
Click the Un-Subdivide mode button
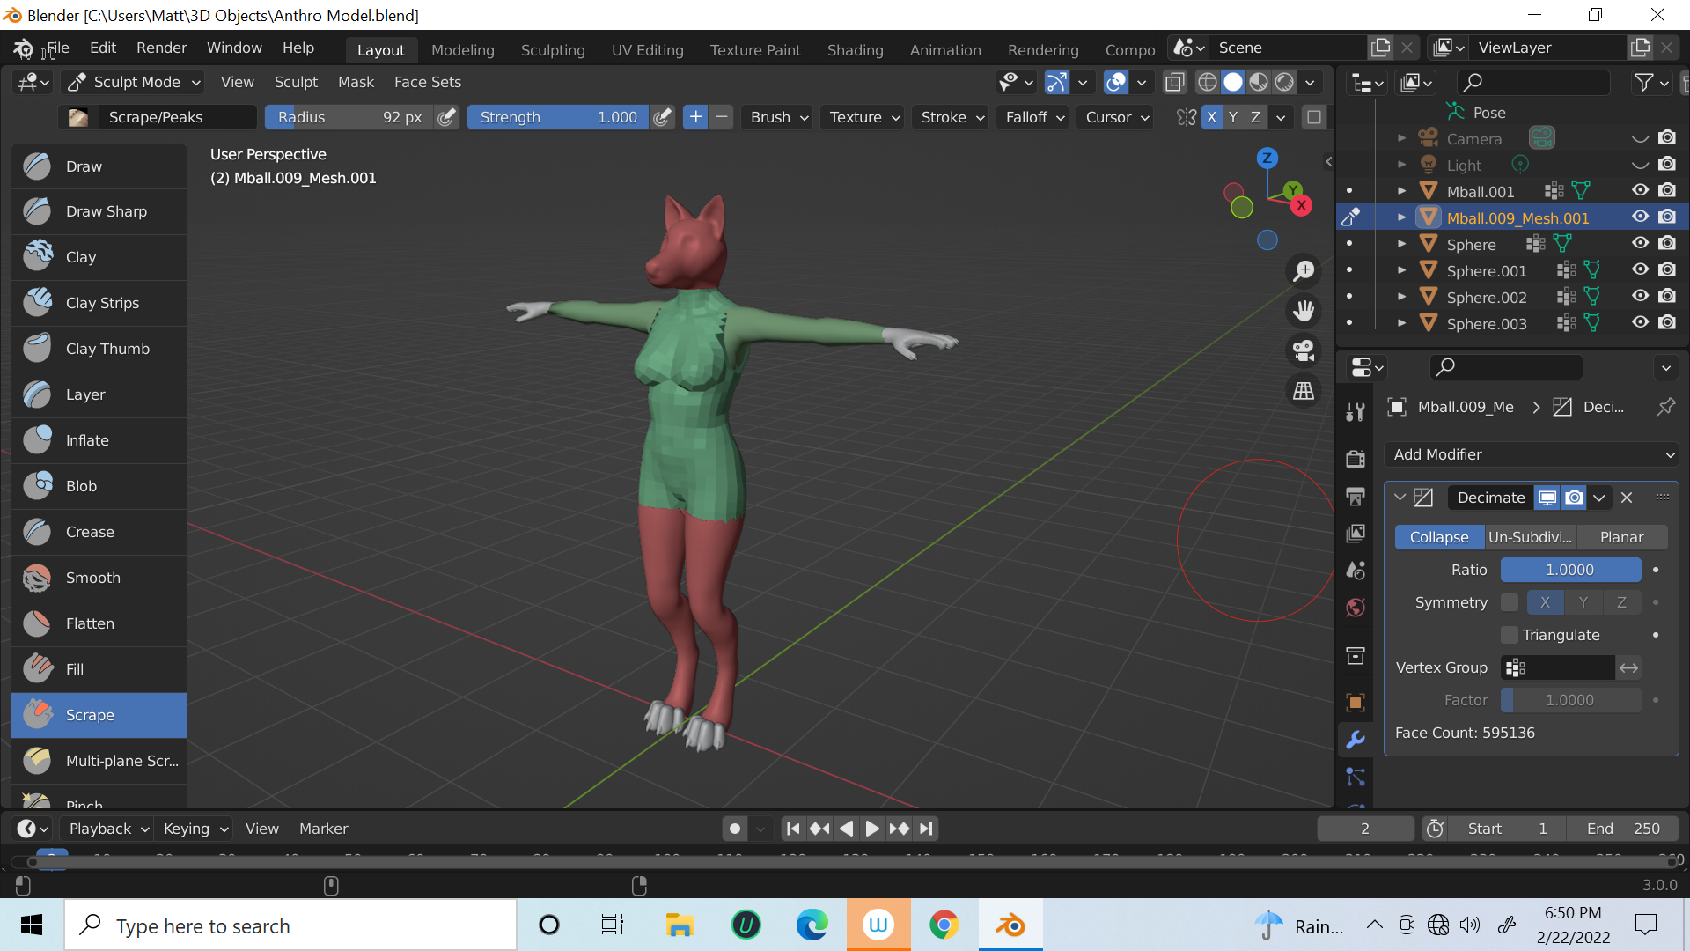coord(1530,537)
